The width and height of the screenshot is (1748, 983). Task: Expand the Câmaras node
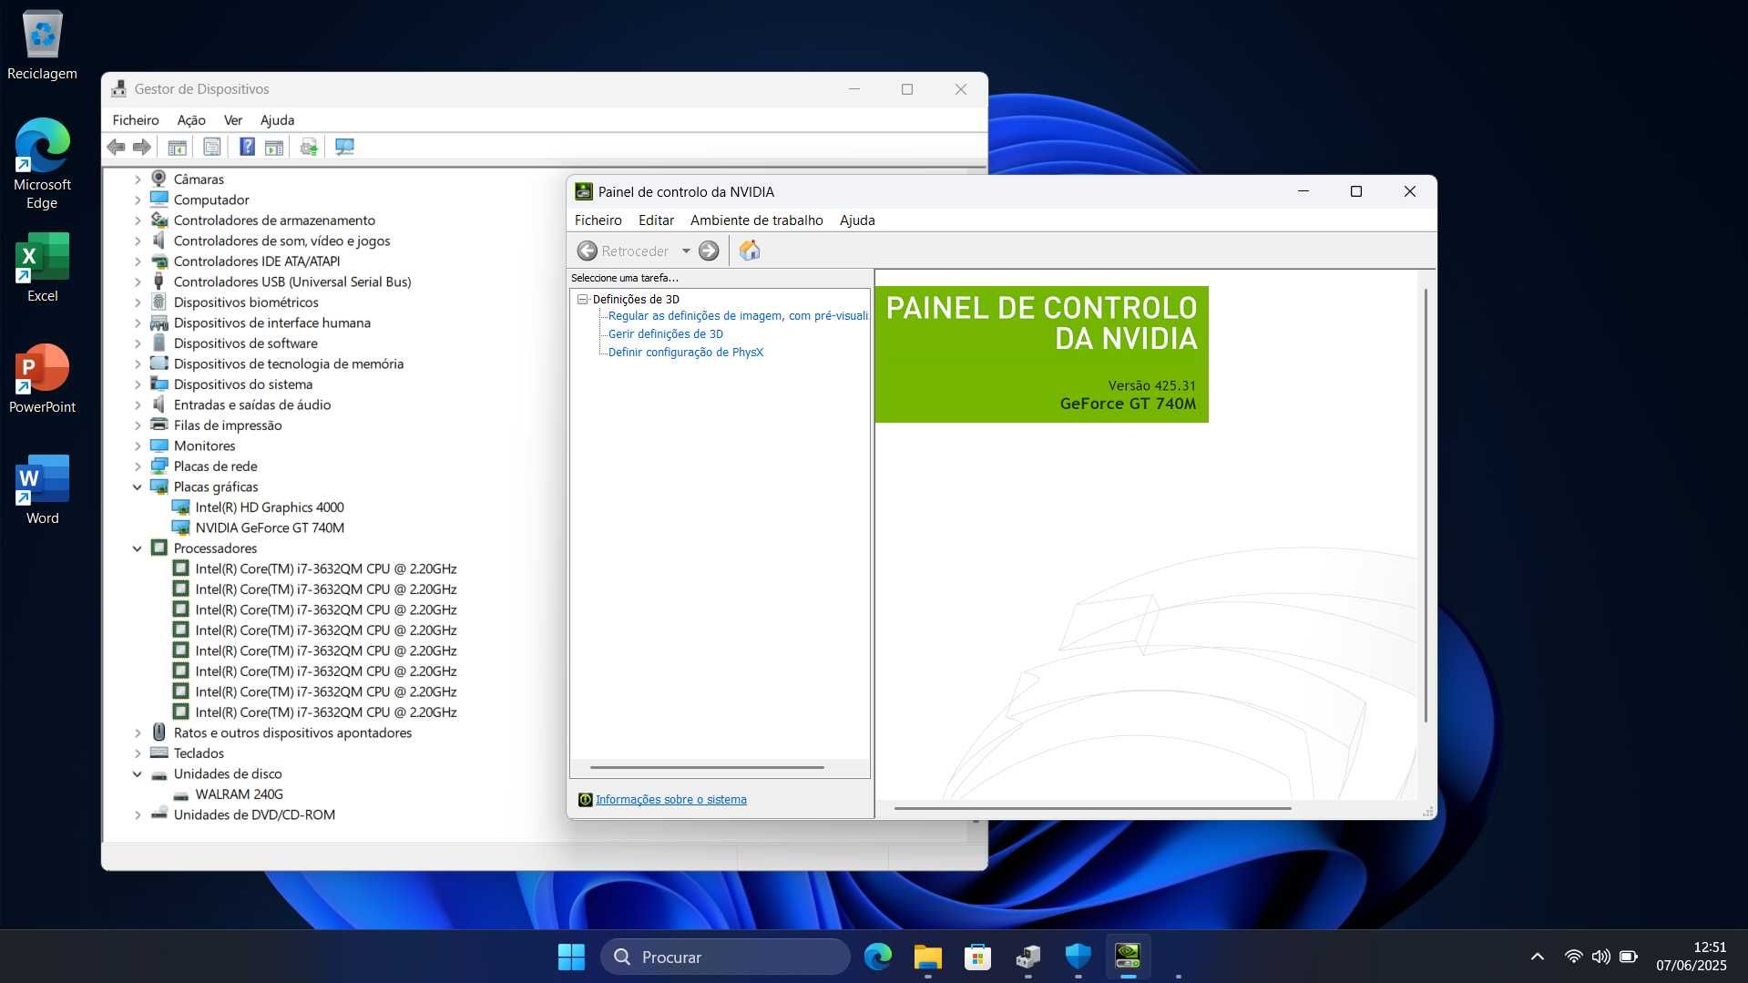[x=138, y=179]
